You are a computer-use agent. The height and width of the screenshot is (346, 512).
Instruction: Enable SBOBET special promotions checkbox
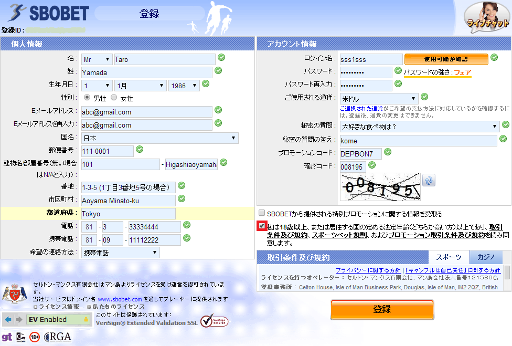(x=262, y=213)
